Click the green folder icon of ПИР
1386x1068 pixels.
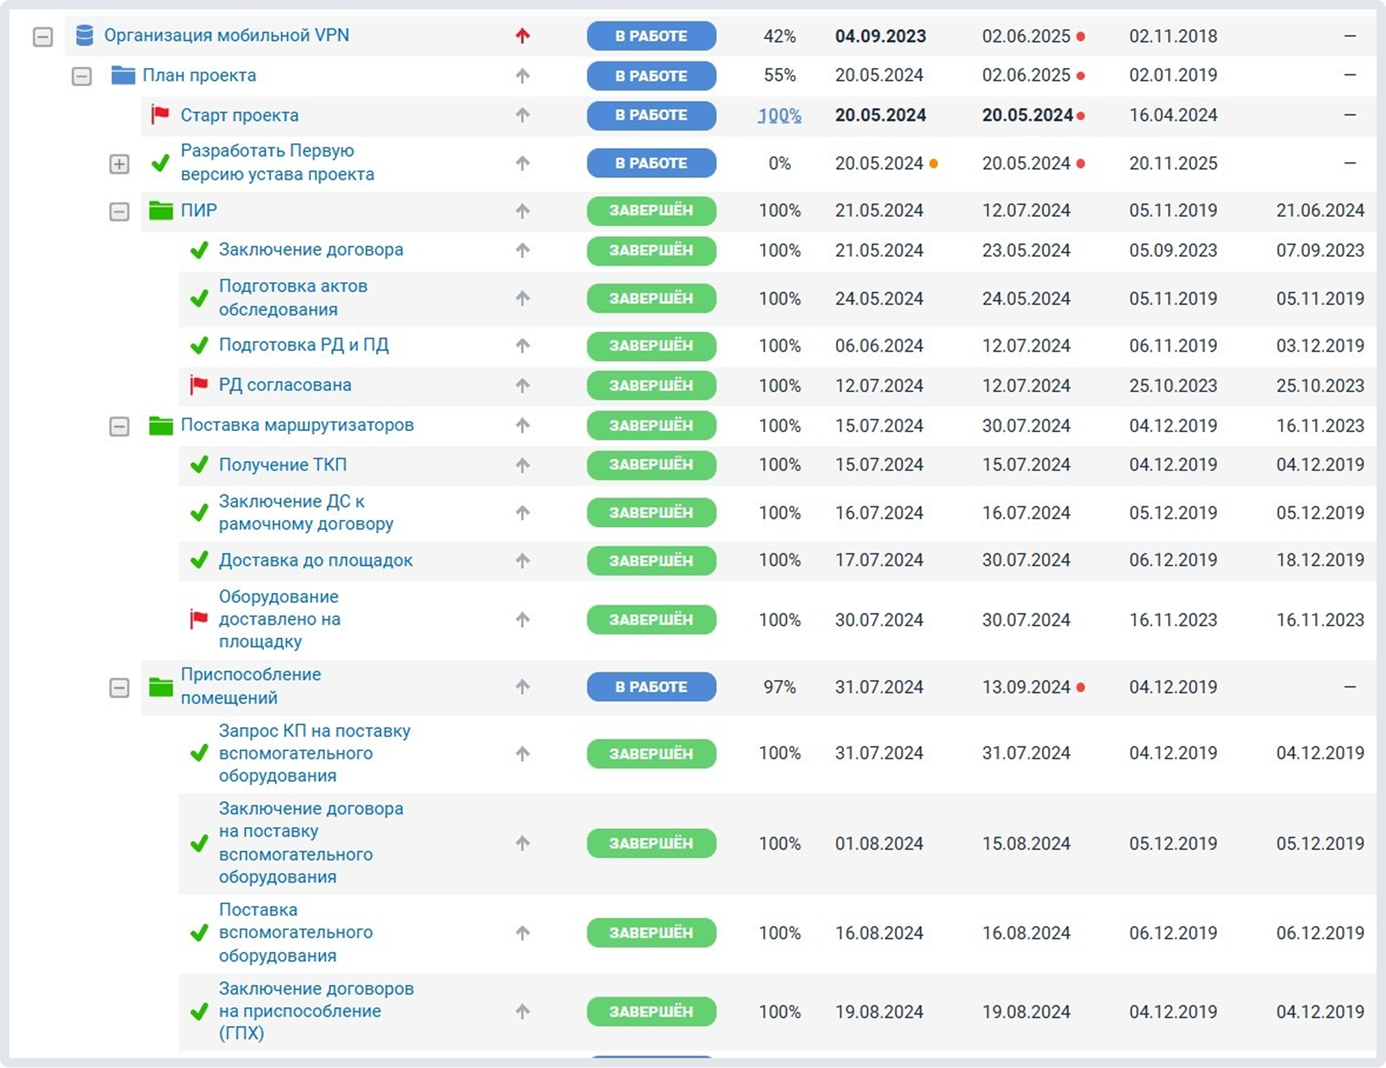pyautogui.click(x=161, y=210)
